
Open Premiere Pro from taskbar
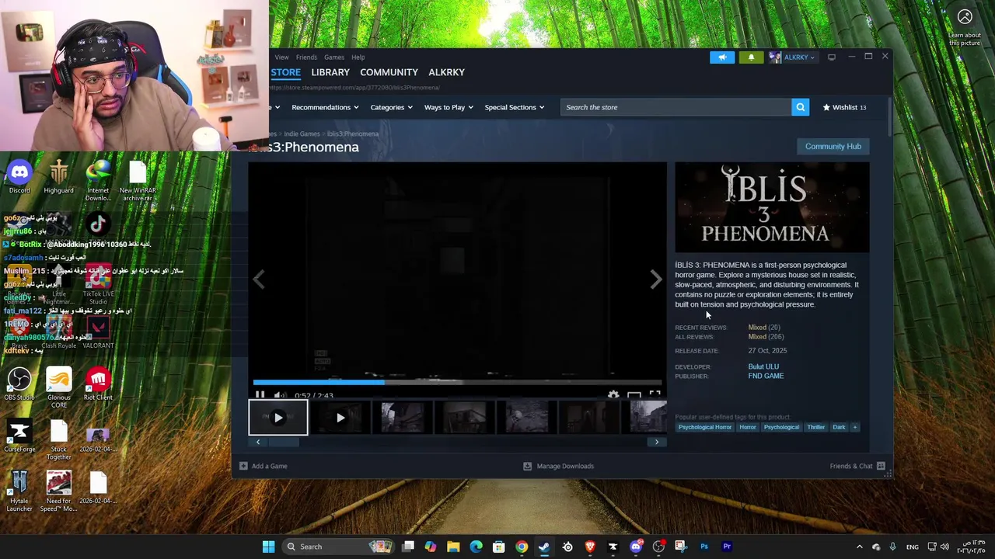click(x=727, y=547)
